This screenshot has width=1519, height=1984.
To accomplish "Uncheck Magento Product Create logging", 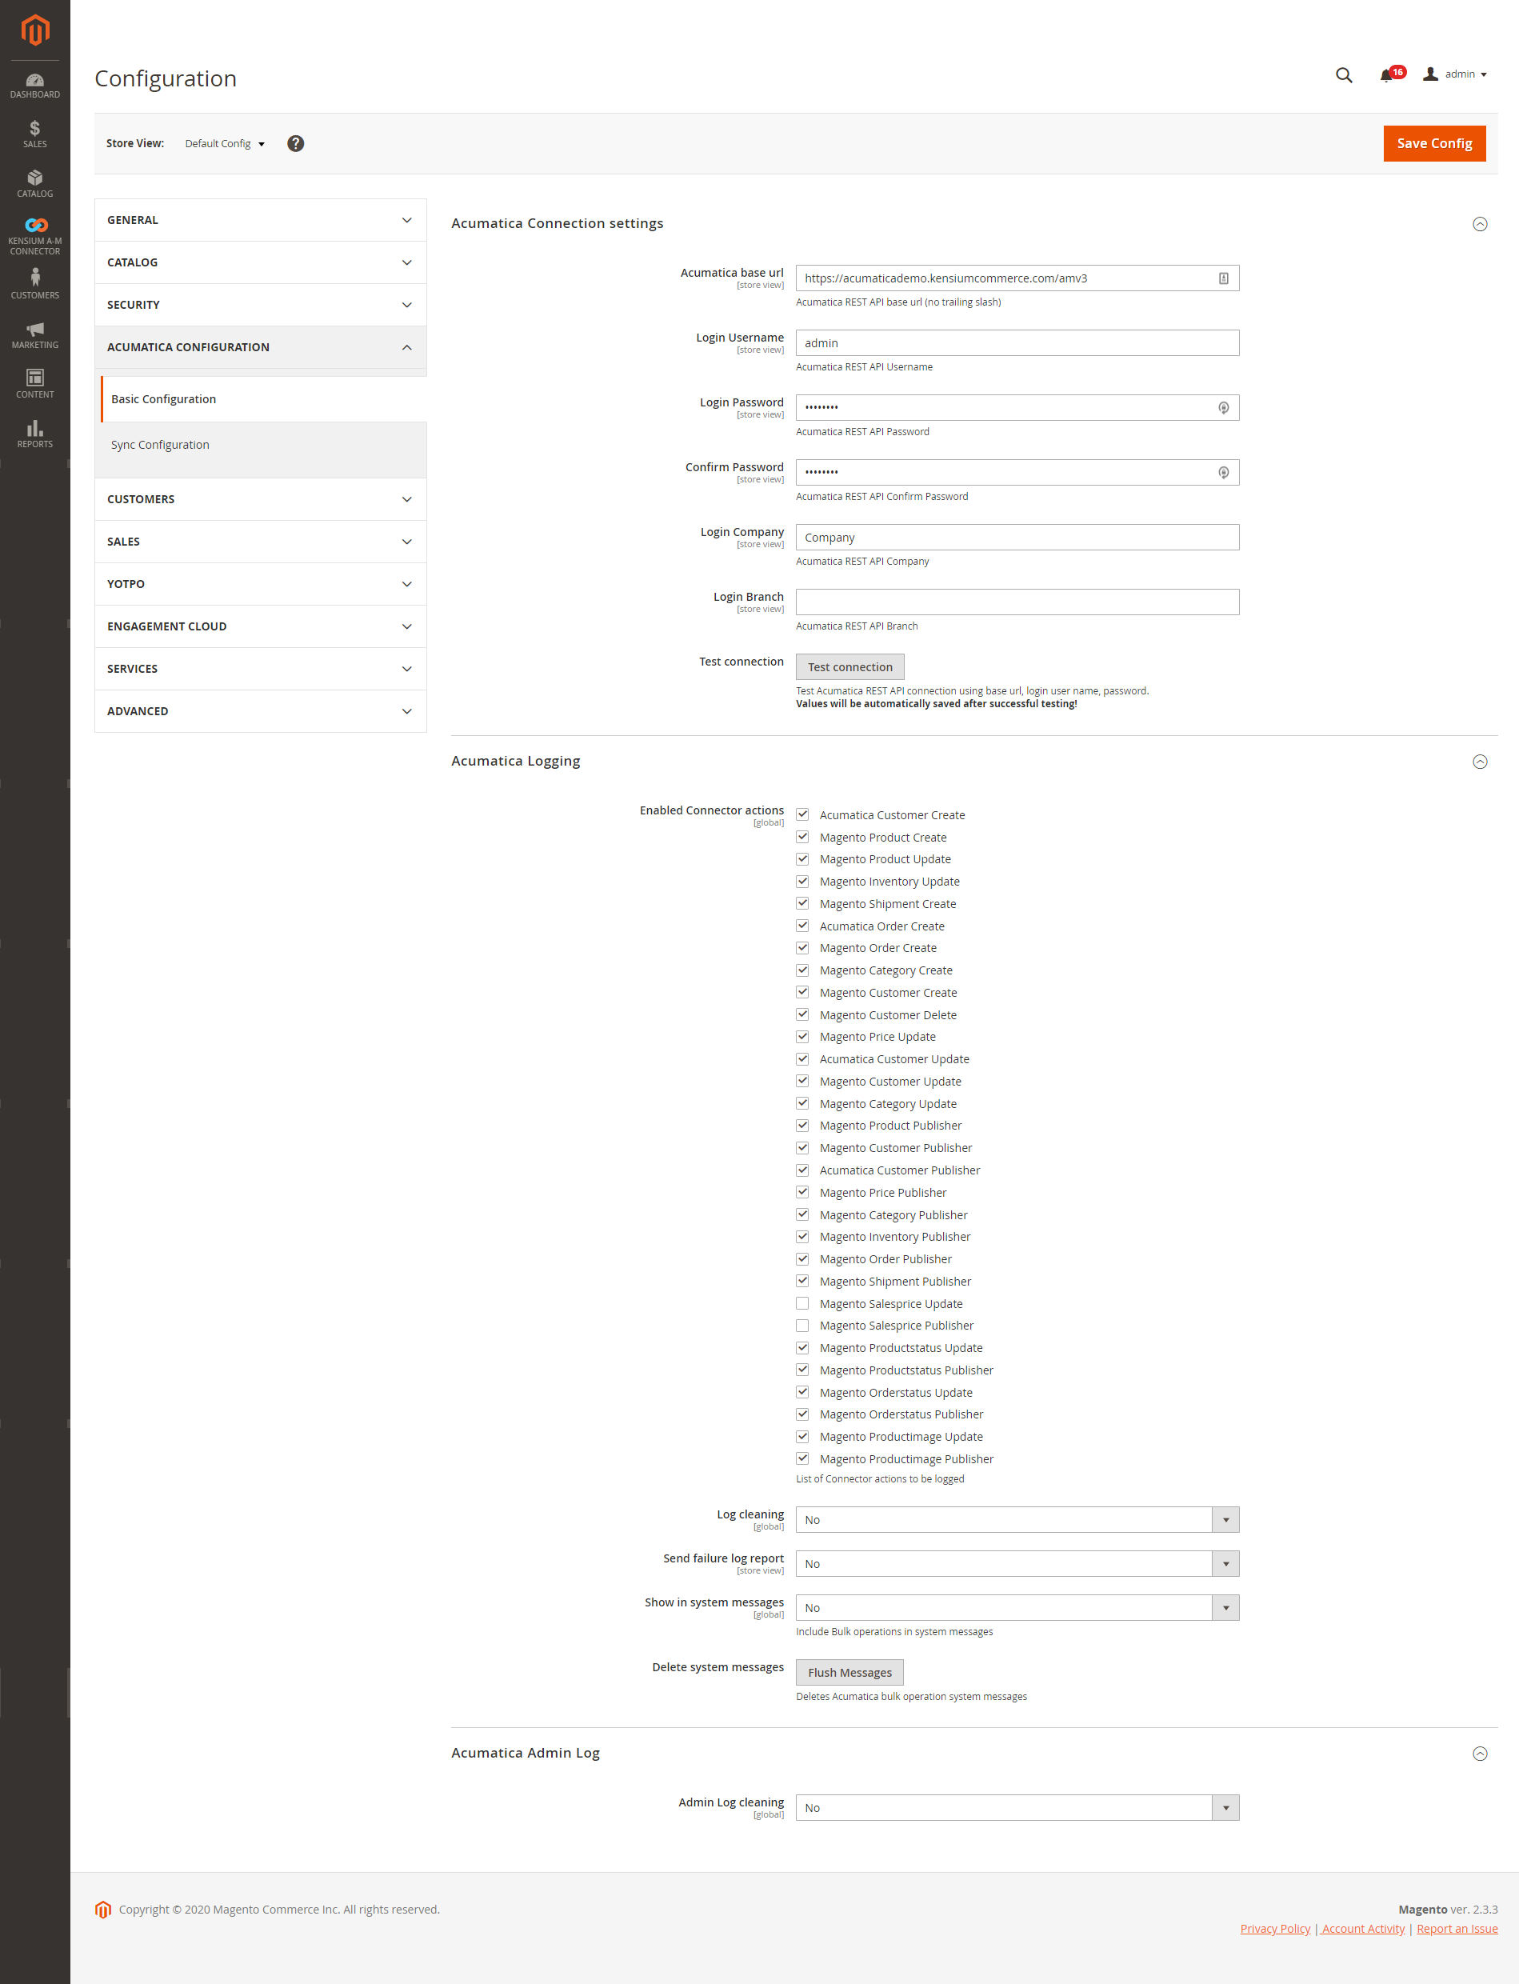I will coord(802,838).
